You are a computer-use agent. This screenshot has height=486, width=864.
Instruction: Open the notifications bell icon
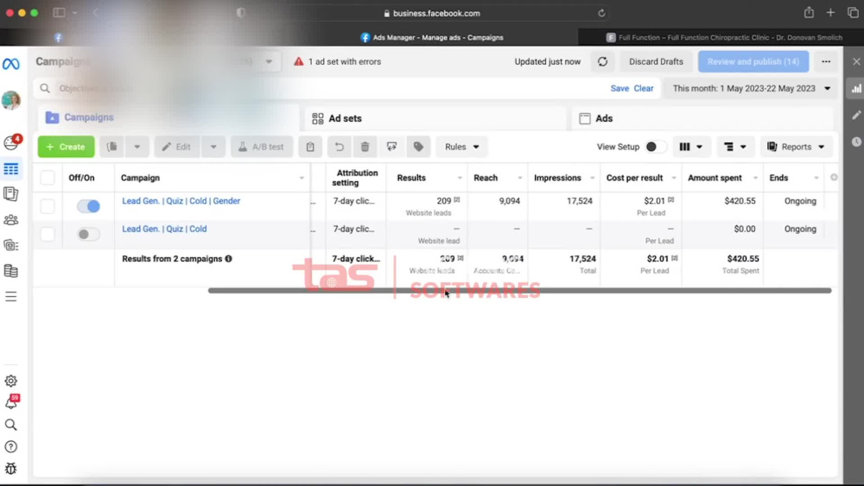[11, 402]
